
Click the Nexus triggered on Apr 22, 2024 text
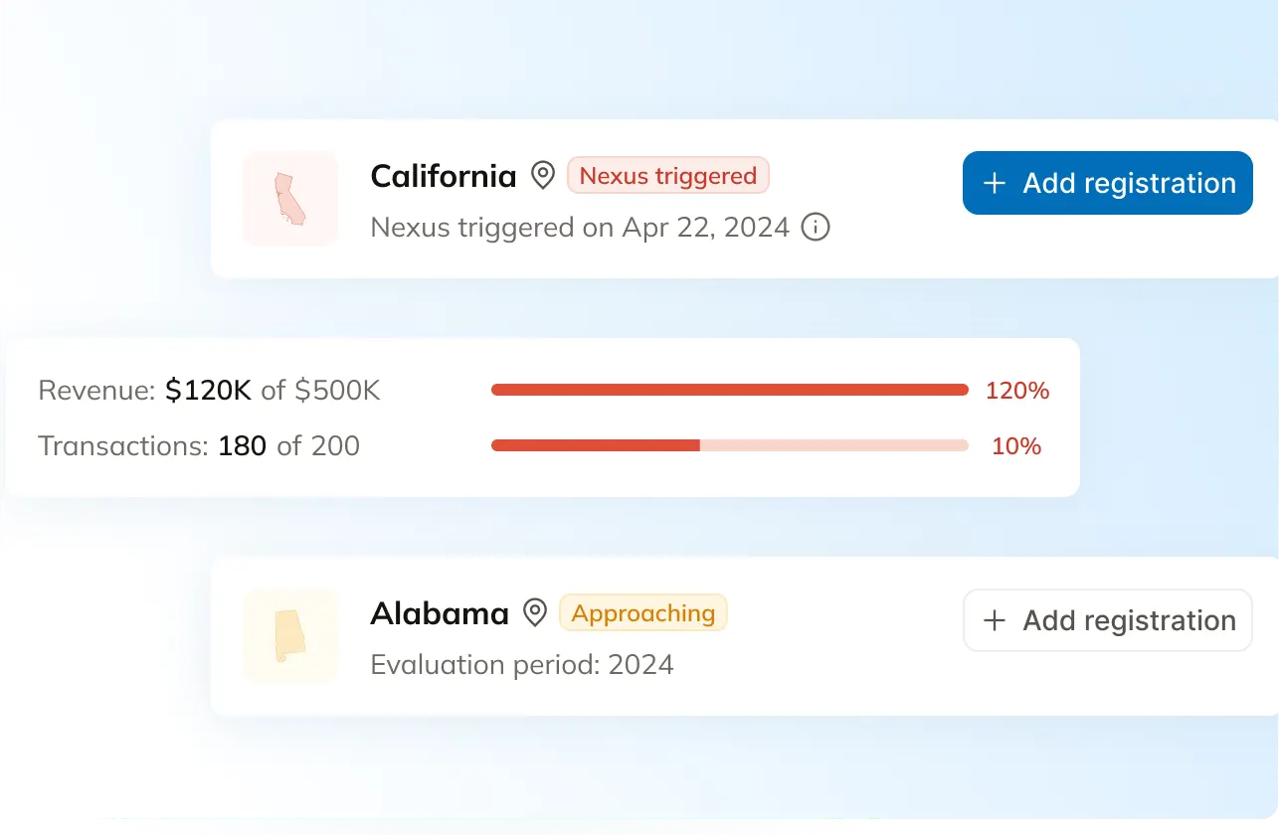pos(580,228)
